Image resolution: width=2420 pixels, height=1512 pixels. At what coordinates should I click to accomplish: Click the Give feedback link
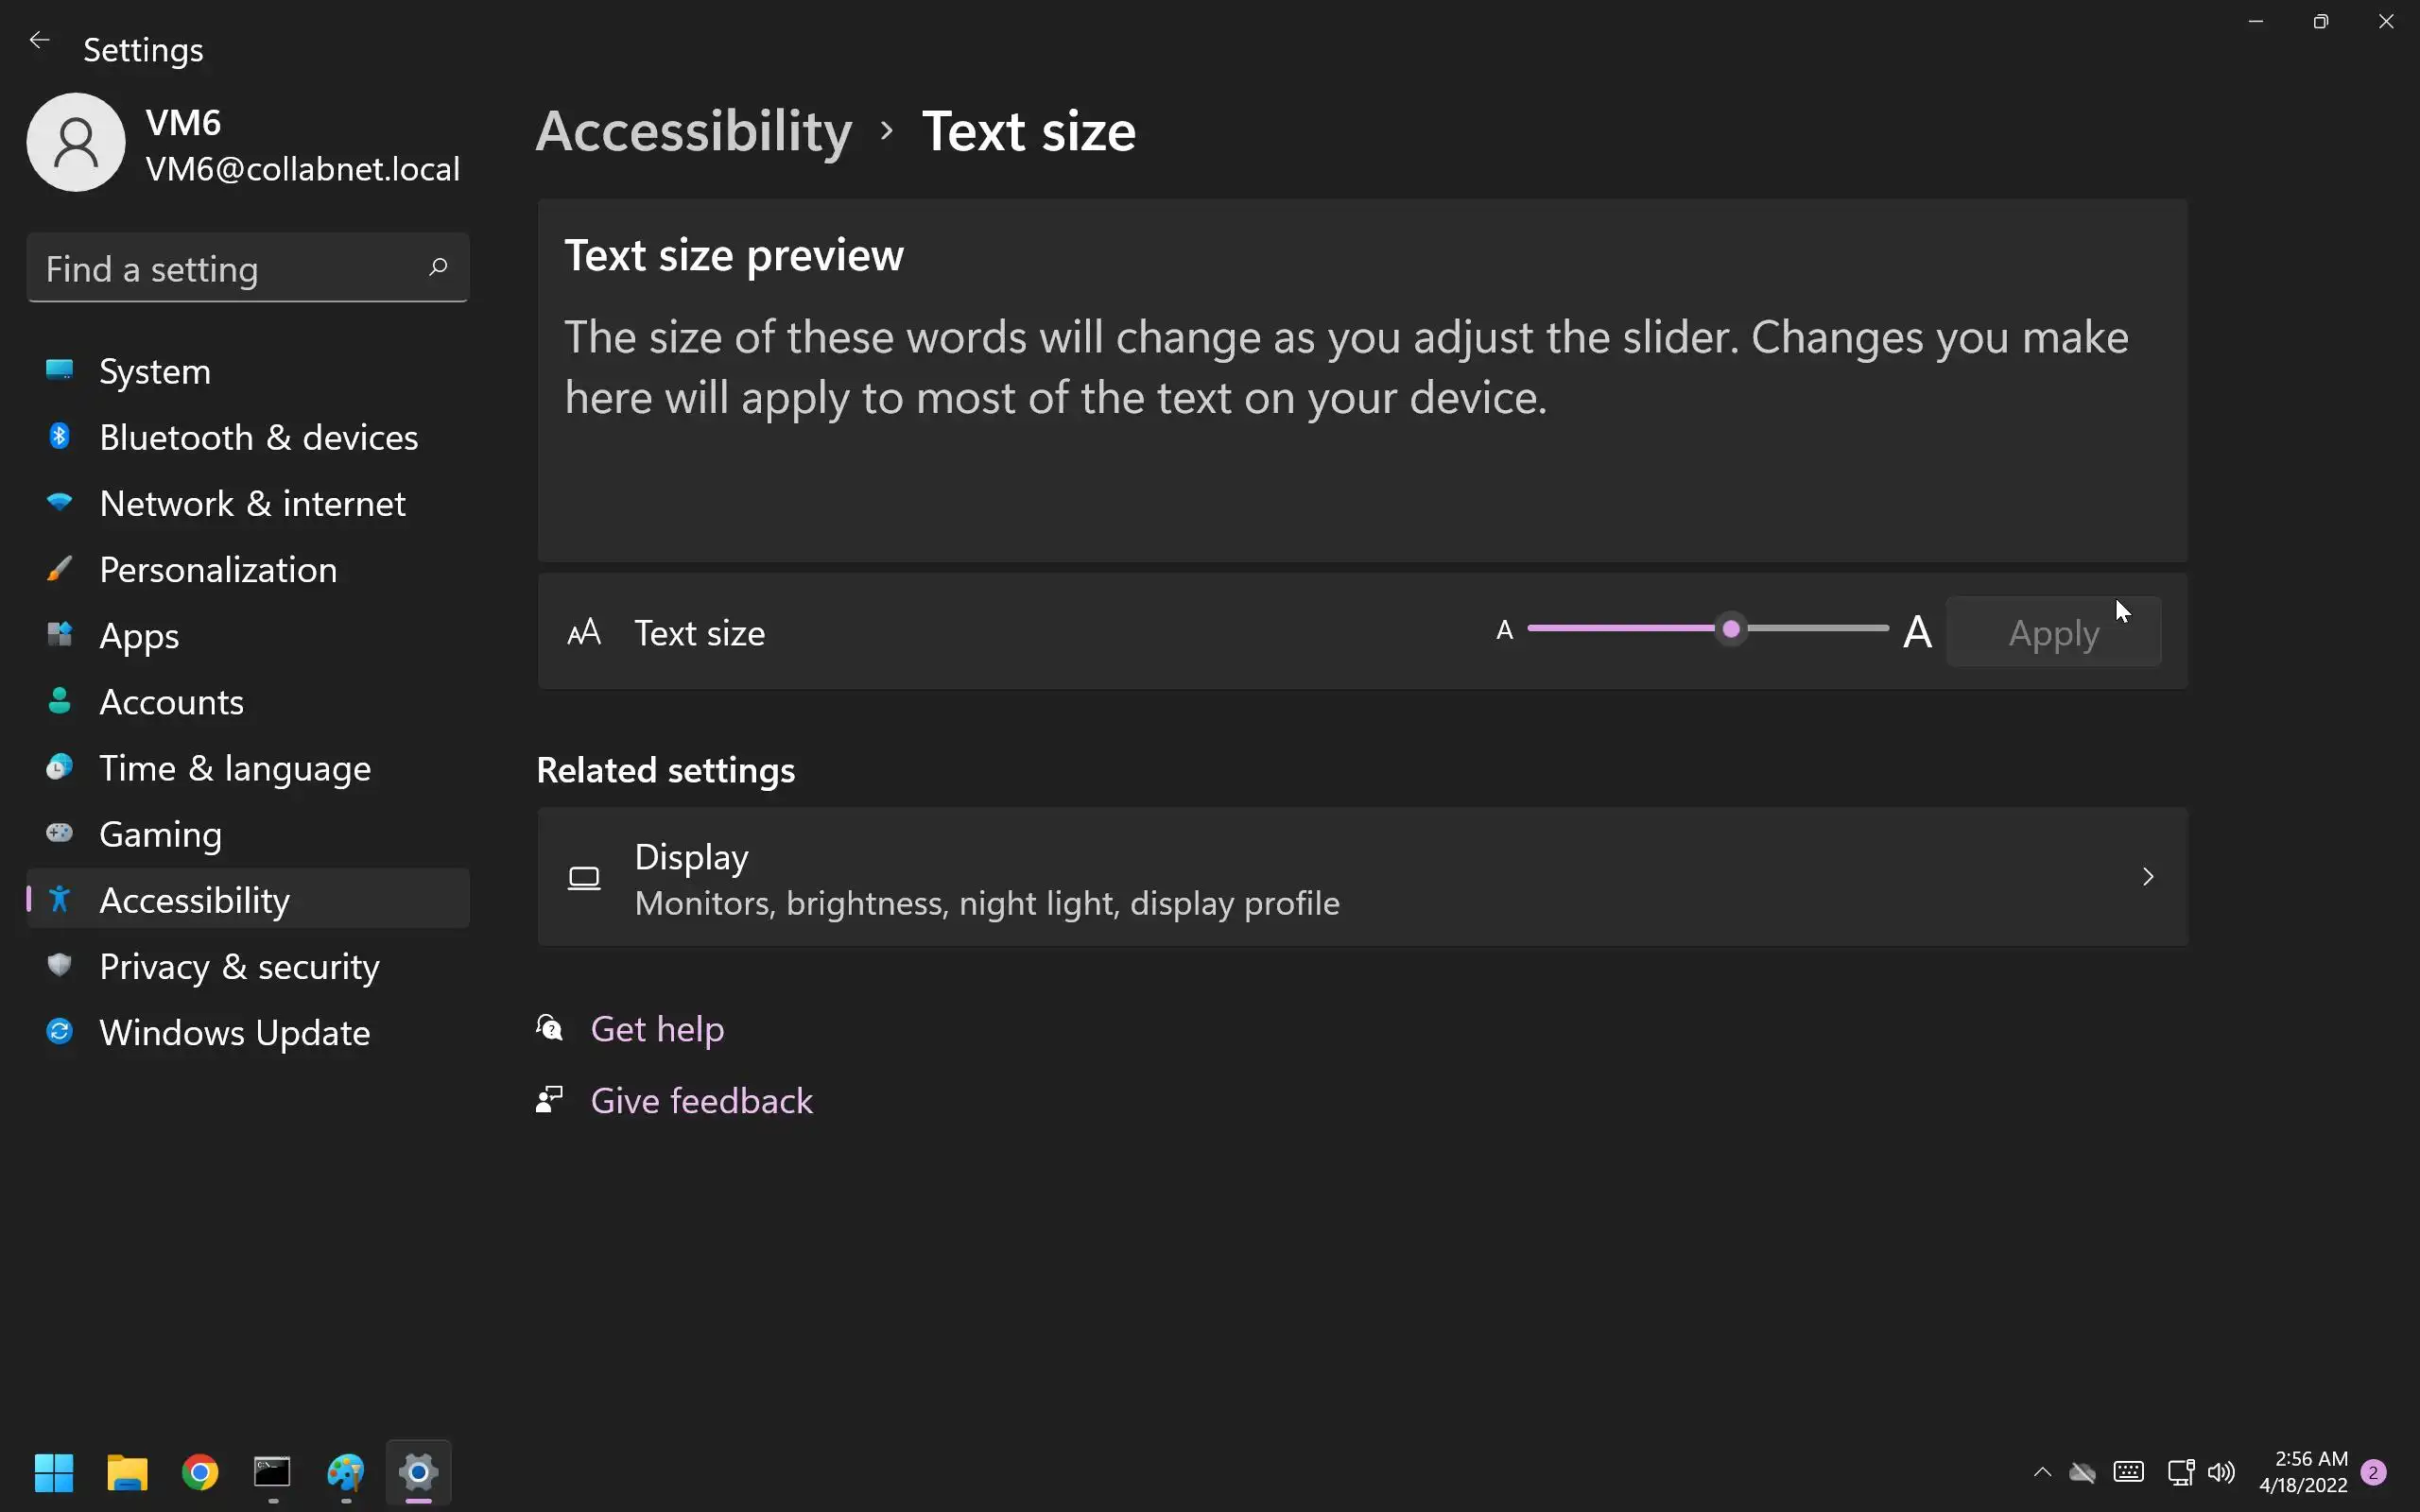click(701, 1101)
